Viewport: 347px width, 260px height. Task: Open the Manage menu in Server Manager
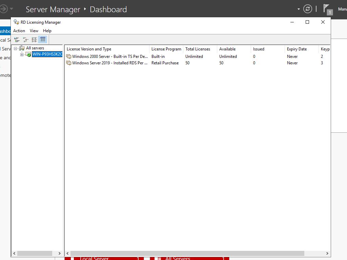click(x=342, y=9)
